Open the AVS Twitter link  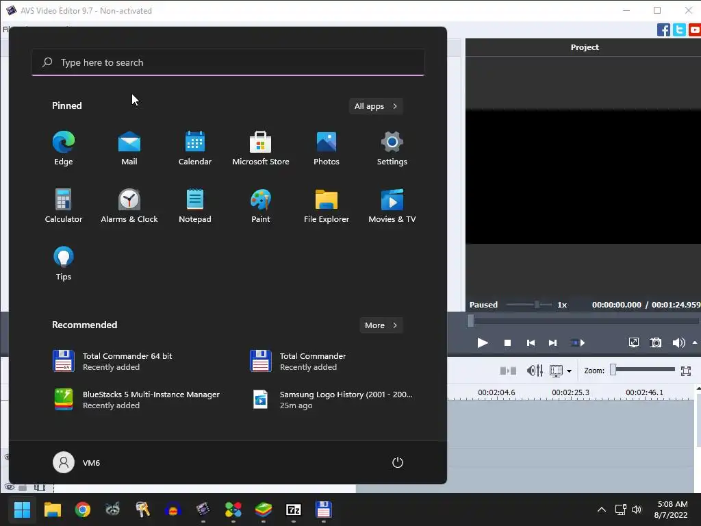(x=679, y=30)
